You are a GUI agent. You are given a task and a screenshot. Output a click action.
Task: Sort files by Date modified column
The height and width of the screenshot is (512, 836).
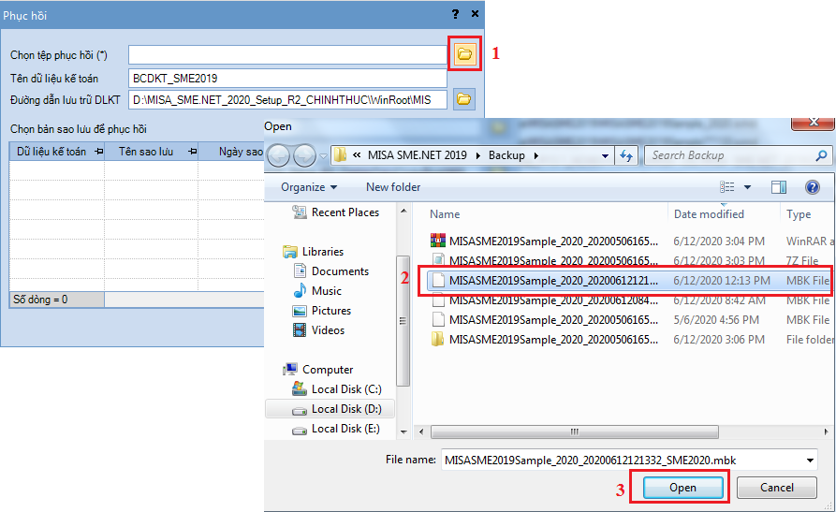(x=709, y=214)
